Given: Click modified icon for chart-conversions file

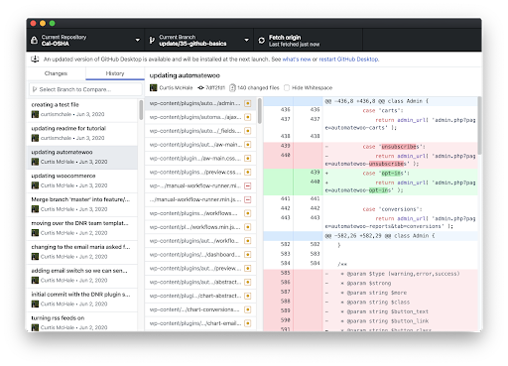Looking at the screenshot, I should pyautogui.click(x=247, y=309).
